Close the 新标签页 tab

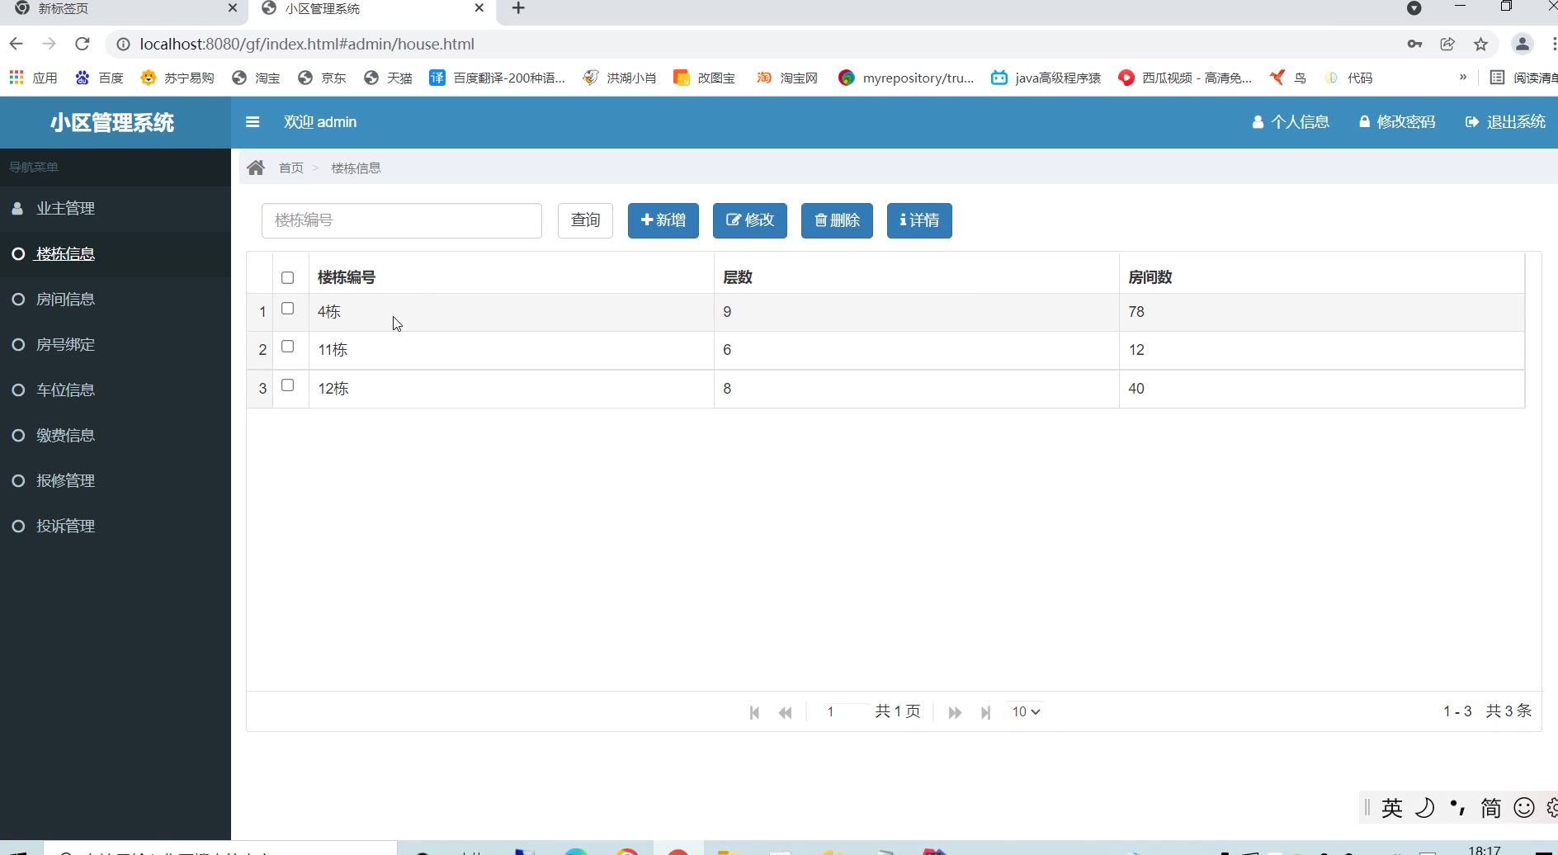click(233, 8)
